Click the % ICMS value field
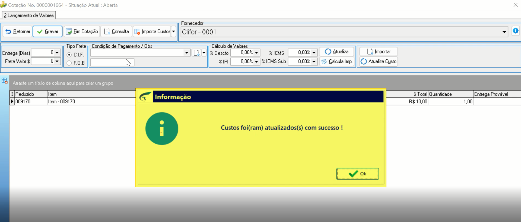 (299, 53)
